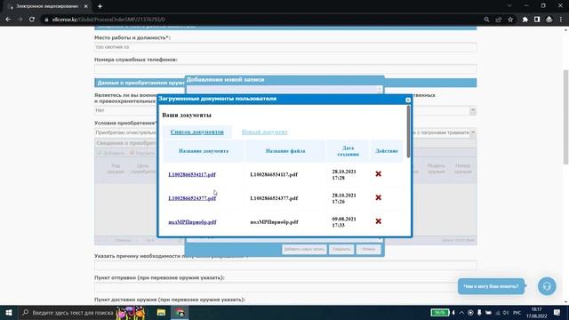Expand the Условия приобретения dropdown arrow
This screenshot has width=569, height=320.
[x=472, y=132]
